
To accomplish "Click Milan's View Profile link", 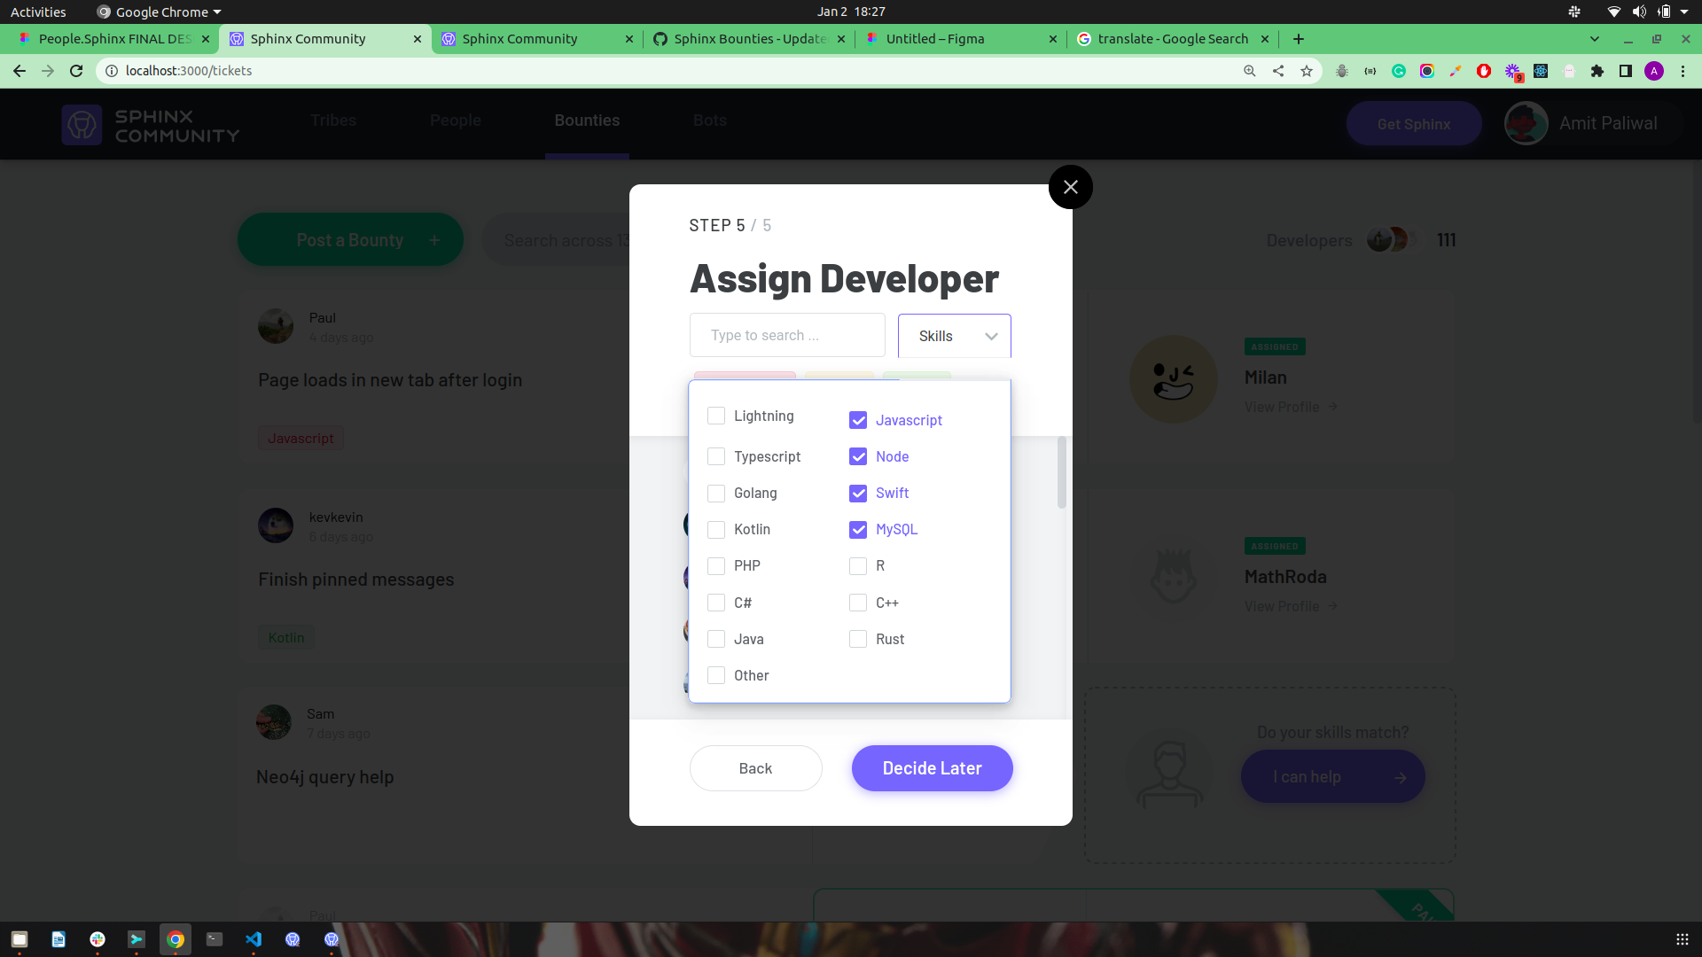I will (1282, 407).
